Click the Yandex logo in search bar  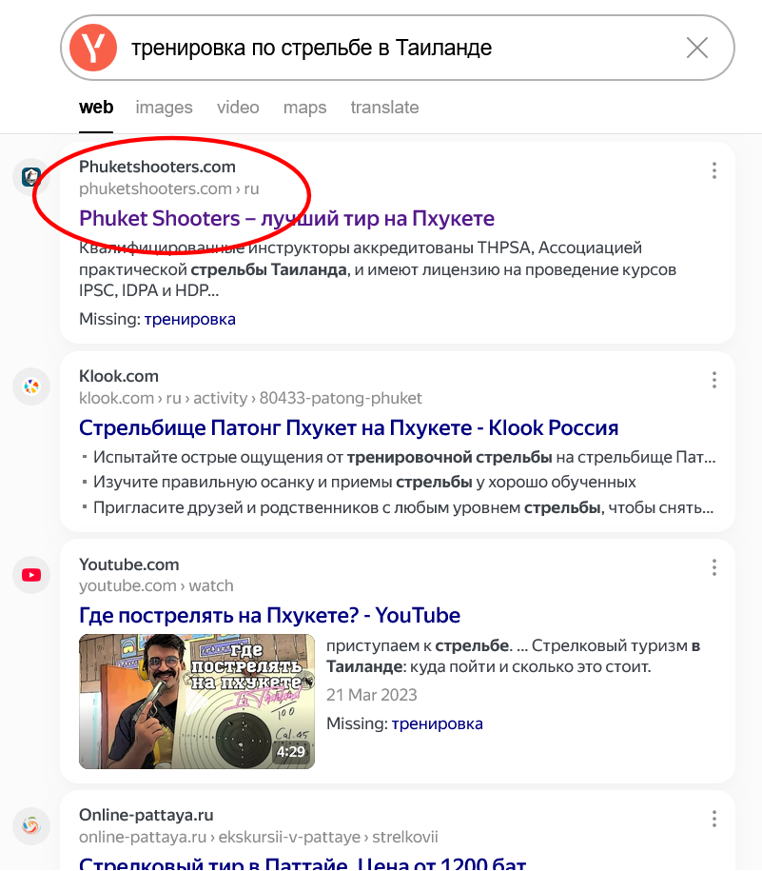[x=93, y=48]
